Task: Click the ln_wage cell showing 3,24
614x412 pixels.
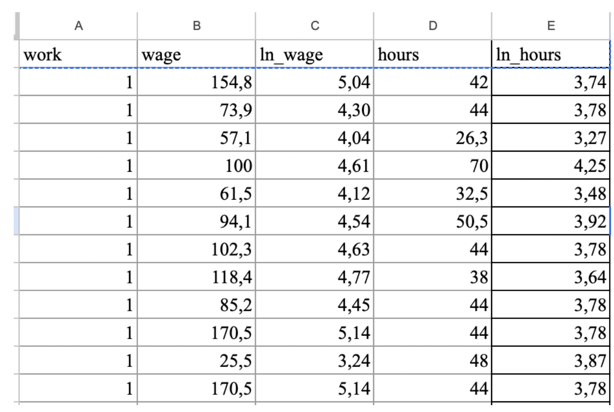Action: [314, 362]
